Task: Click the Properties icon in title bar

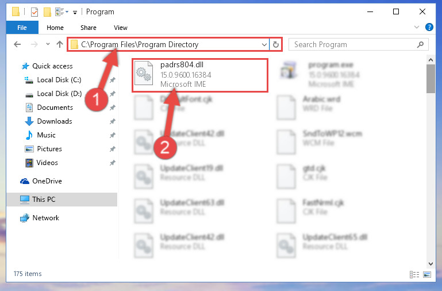Action: click(34, 12)
